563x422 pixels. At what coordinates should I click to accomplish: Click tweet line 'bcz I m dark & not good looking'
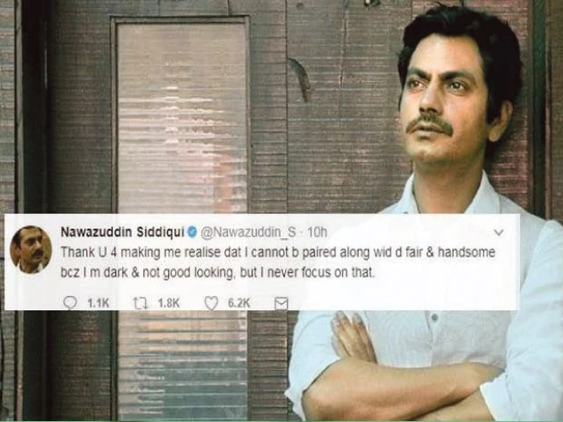coord(217,273)
